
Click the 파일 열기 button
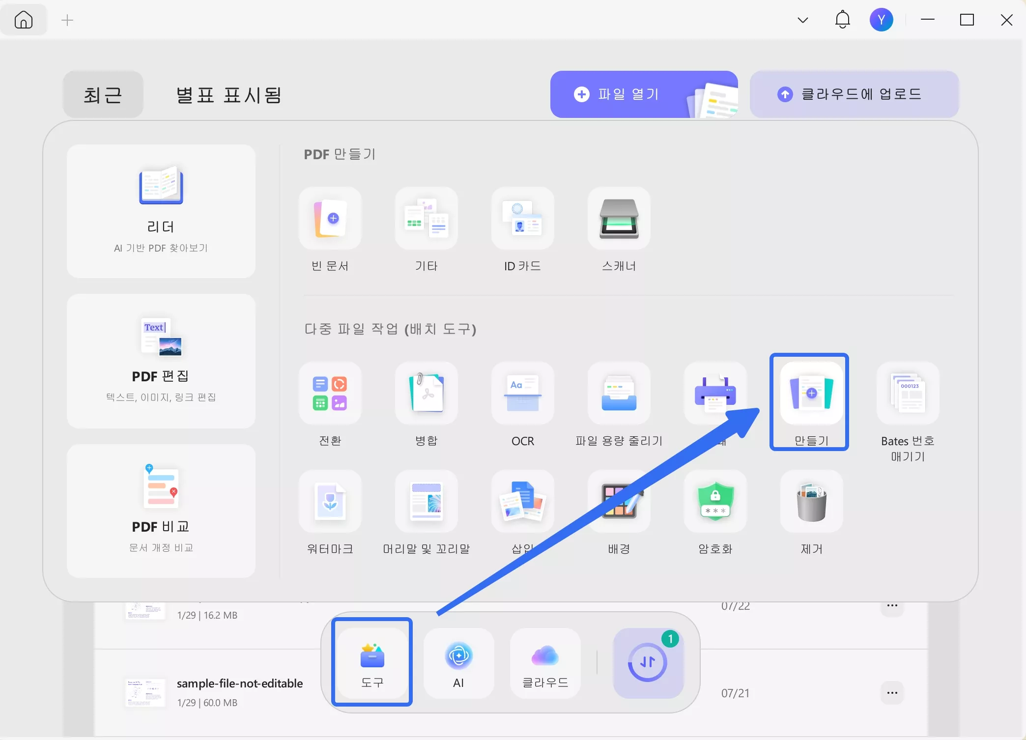[x=644, y=94]
